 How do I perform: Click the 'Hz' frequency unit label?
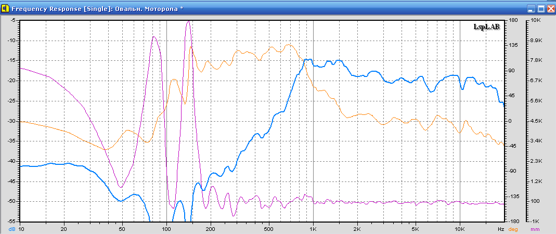501,230
